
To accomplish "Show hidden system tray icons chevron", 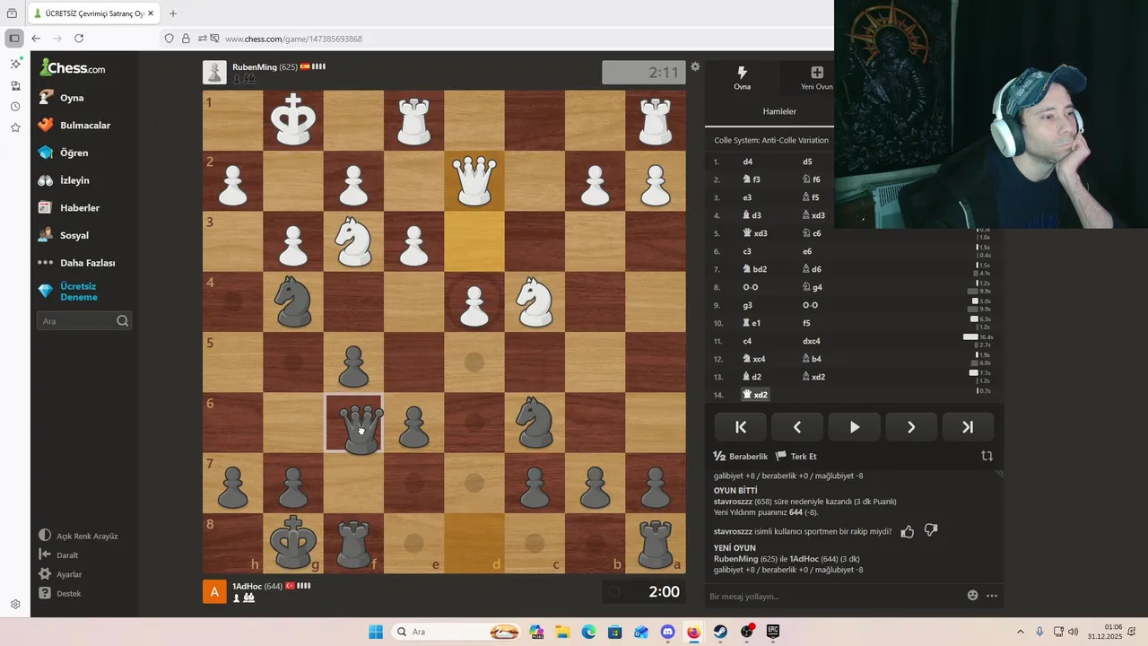I will point(1020,632).
